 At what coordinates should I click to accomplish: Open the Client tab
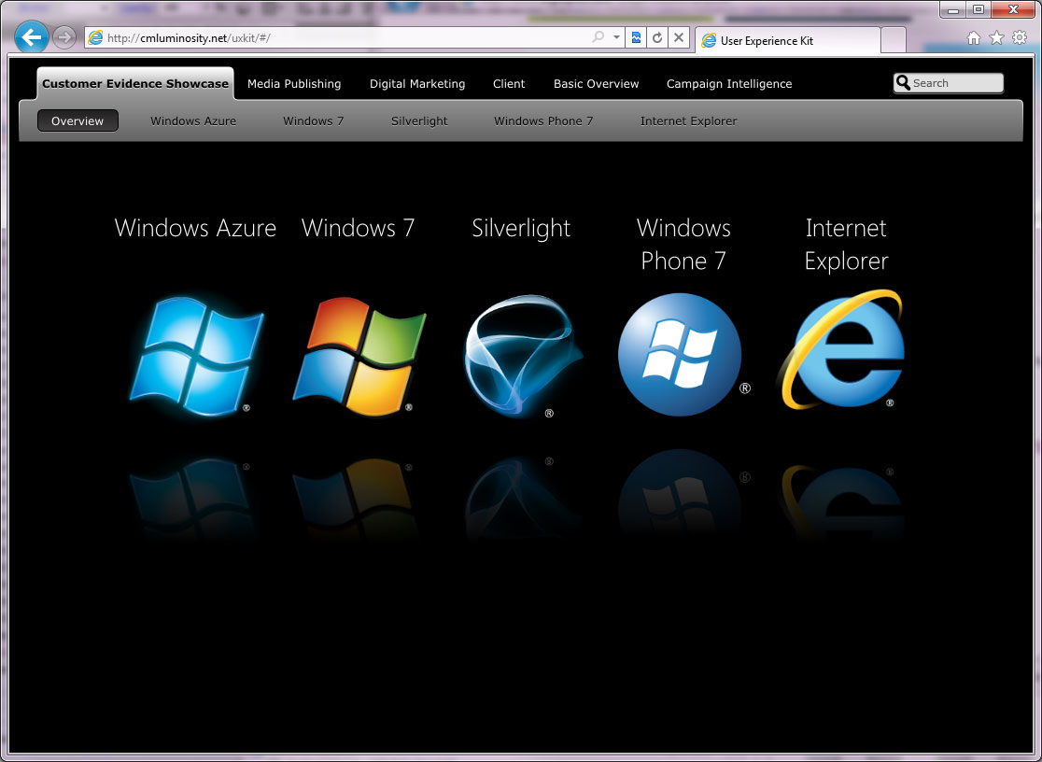pyautogui.click(x=509, y=84)
